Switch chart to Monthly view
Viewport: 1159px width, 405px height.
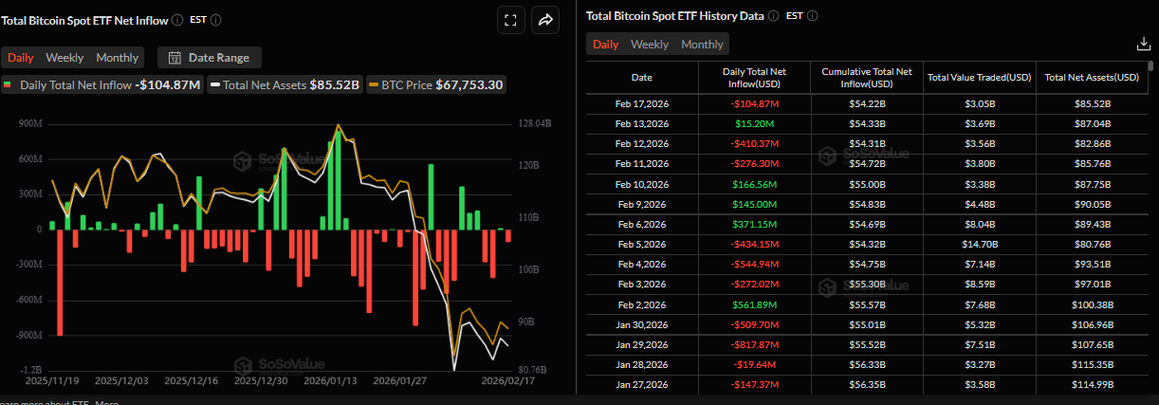pos(118,58)
